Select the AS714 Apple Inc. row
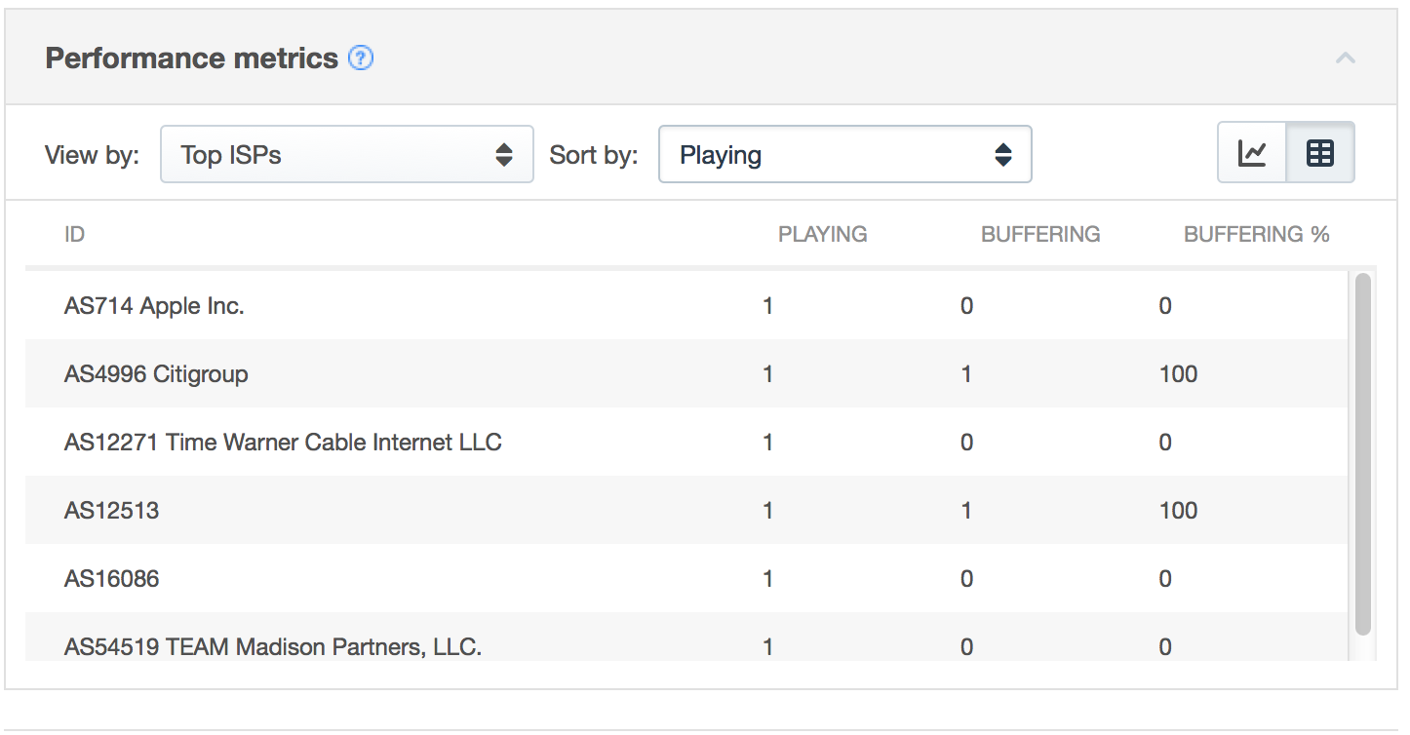 click(686, 306)
